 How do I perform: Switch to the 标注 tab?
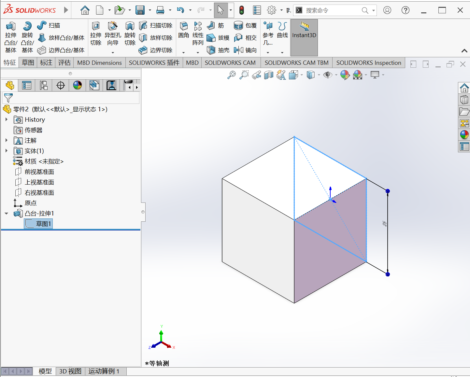click(x=46, y=63)
